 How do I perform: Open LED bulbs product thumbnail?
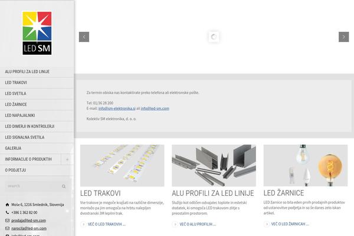[306, 166]
